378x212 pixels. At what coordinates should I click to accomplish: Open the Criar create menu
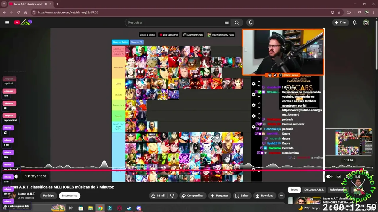(x=340, y=22)
